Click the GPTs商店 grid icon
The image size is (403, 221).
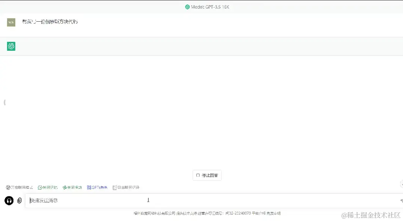88,187
